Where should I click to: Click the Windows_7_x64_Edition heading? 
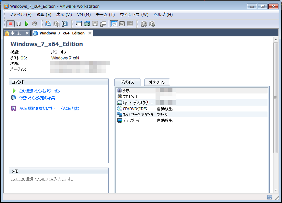[x=46, y=44]
